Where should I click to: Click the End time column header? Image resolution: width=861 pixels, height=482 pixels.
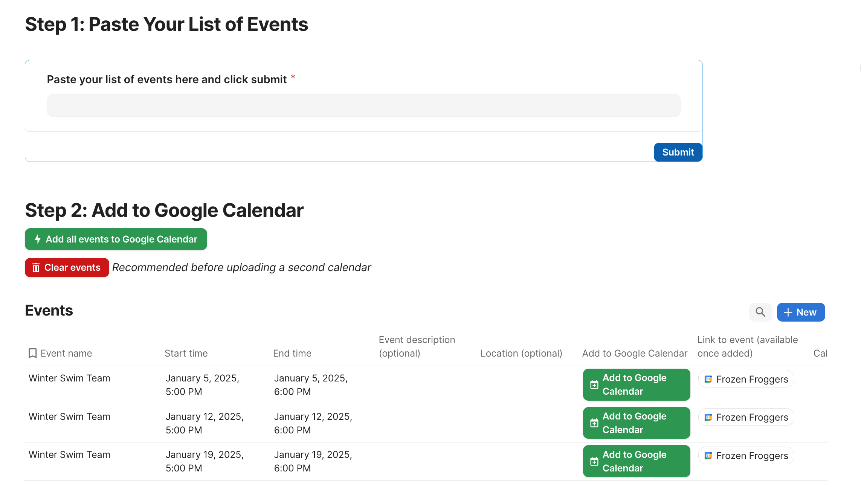tap(292, 353)
